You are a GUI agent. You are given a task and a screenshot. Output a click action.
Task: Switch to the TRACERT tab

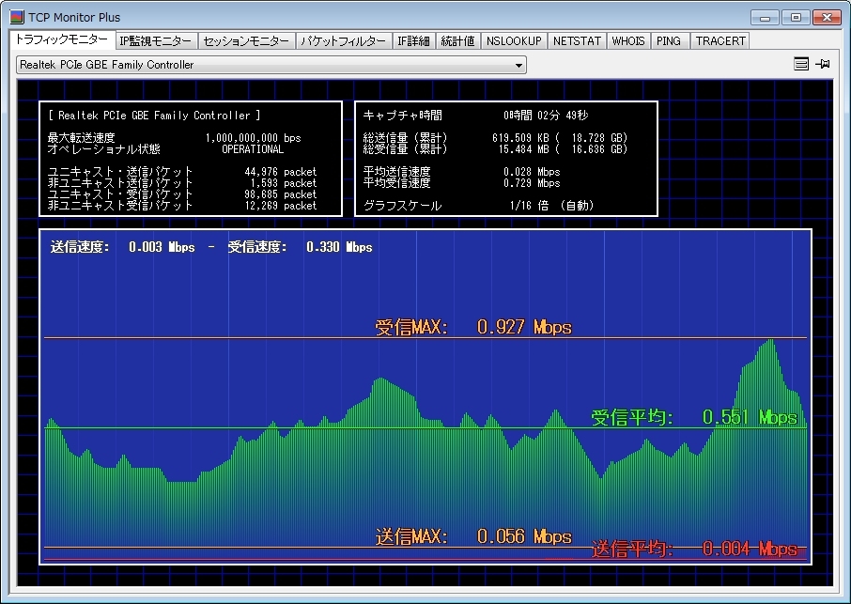point(720,41)
